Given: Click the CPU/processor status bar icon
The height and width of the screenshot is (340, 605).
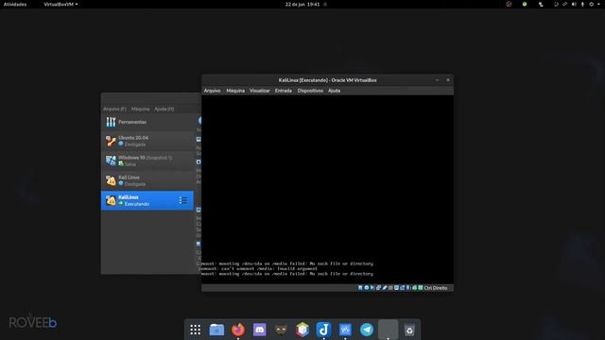Looking at the screenshot, I should [x=407, y=287].
